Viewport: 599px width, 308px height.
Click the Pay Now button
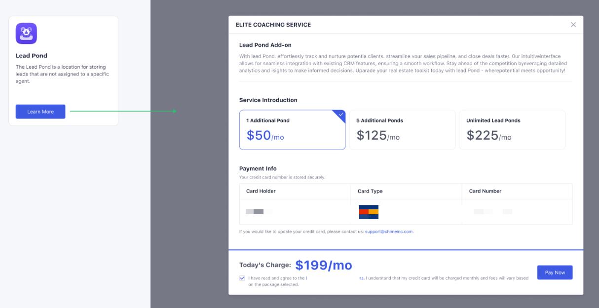[x=555, y=272]
